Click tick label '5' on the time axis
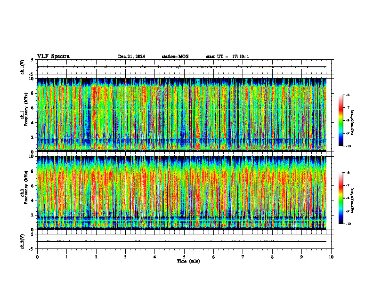This screenshot has height=288, width=373. tap(184, 257)
